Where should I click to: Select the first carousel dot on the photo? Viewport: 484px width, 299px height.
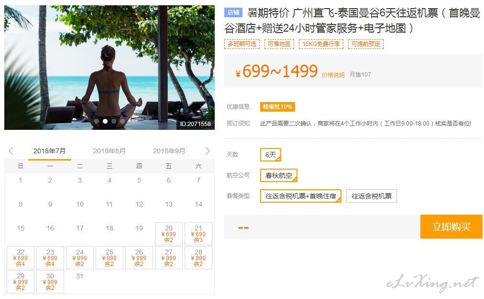pos(97,121)
